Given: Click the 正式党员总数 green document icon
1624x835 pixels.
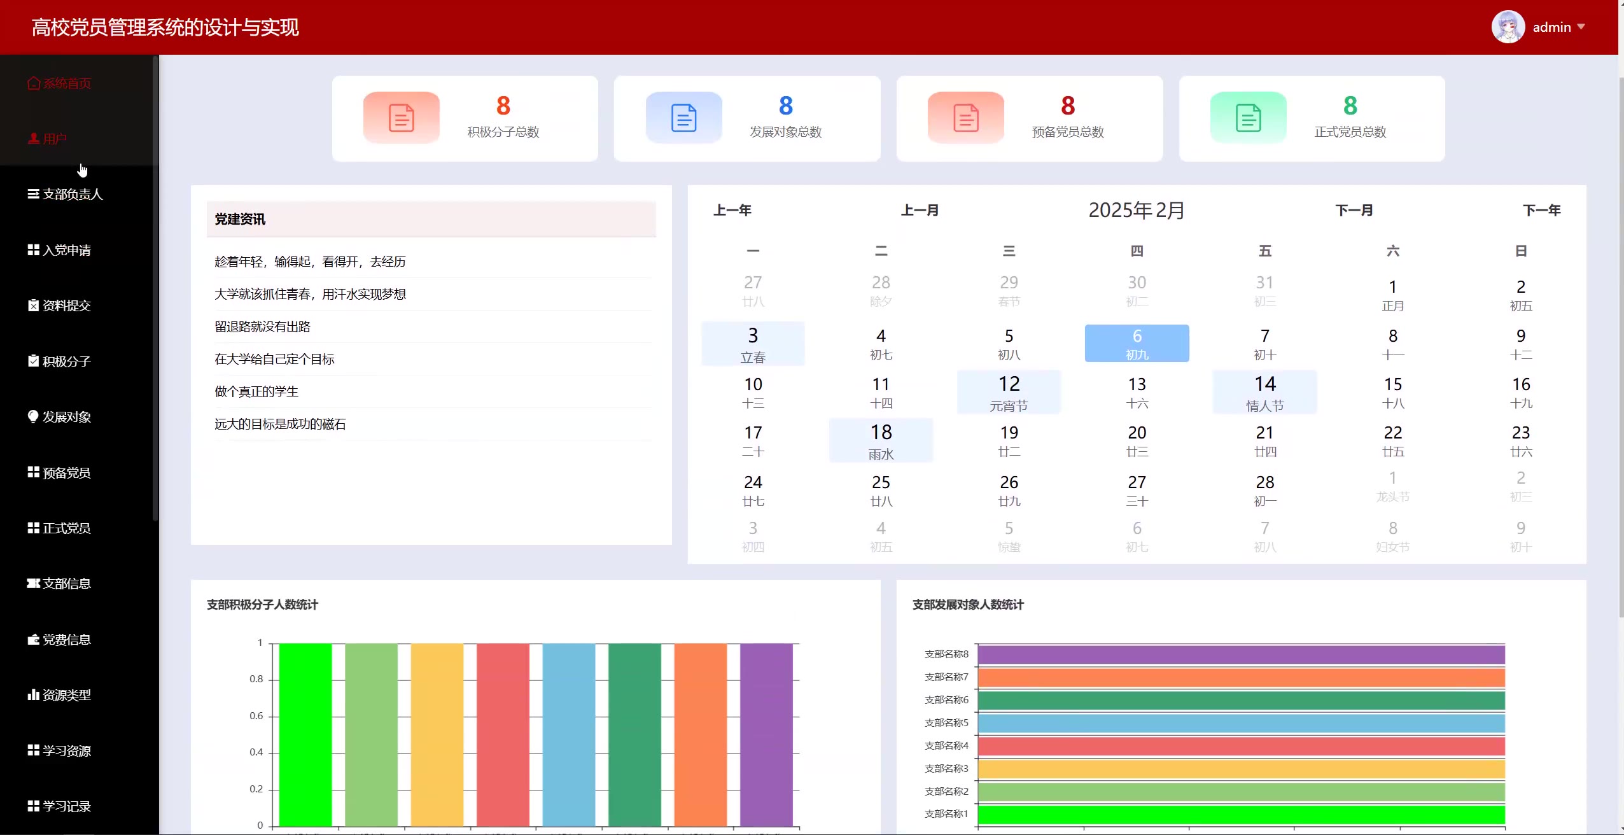Looking at the screenshot, I should click(x=1248, y=118).
